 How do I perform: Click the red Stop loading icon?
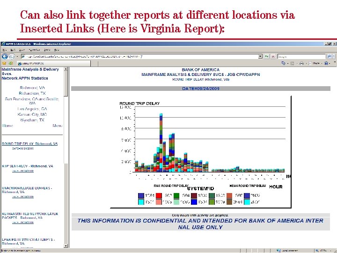(x=273, y=57)
